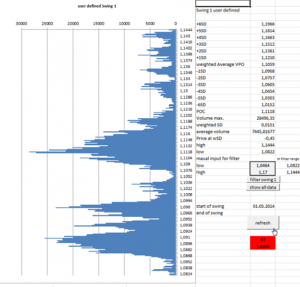Click the refresh button
Screen dimensions: 300x287
(x=263, y=223)
